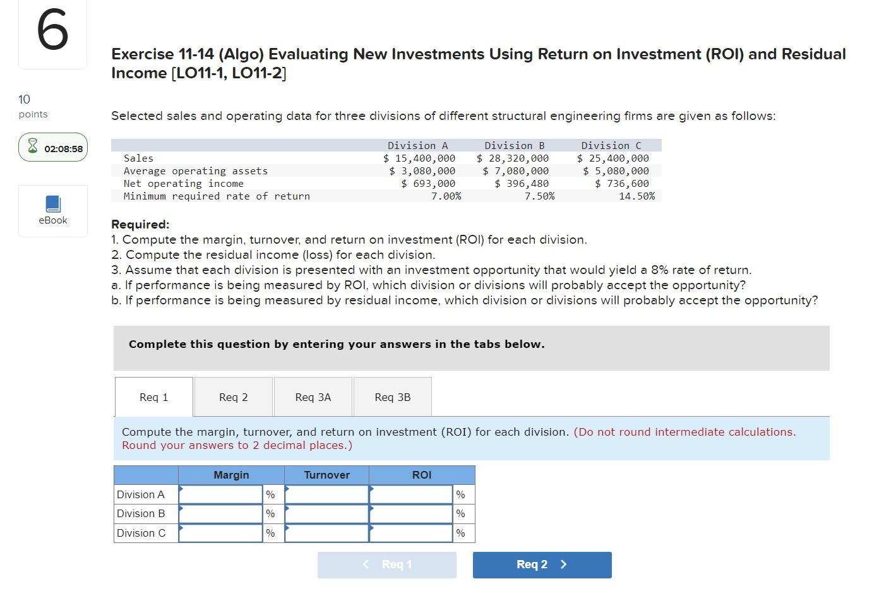
Task: Click the back chevron on Req 1 button
Action: [x=365, y=564]
